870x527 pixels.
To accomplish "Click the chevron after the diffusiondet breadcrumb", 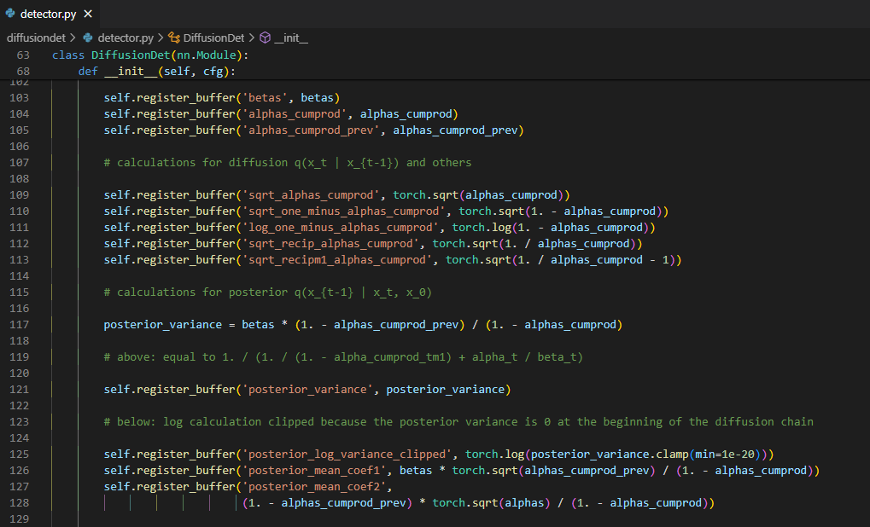I will click(x=72, y=38).
